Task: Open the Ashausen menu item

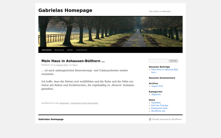Action: coord(59,50)
